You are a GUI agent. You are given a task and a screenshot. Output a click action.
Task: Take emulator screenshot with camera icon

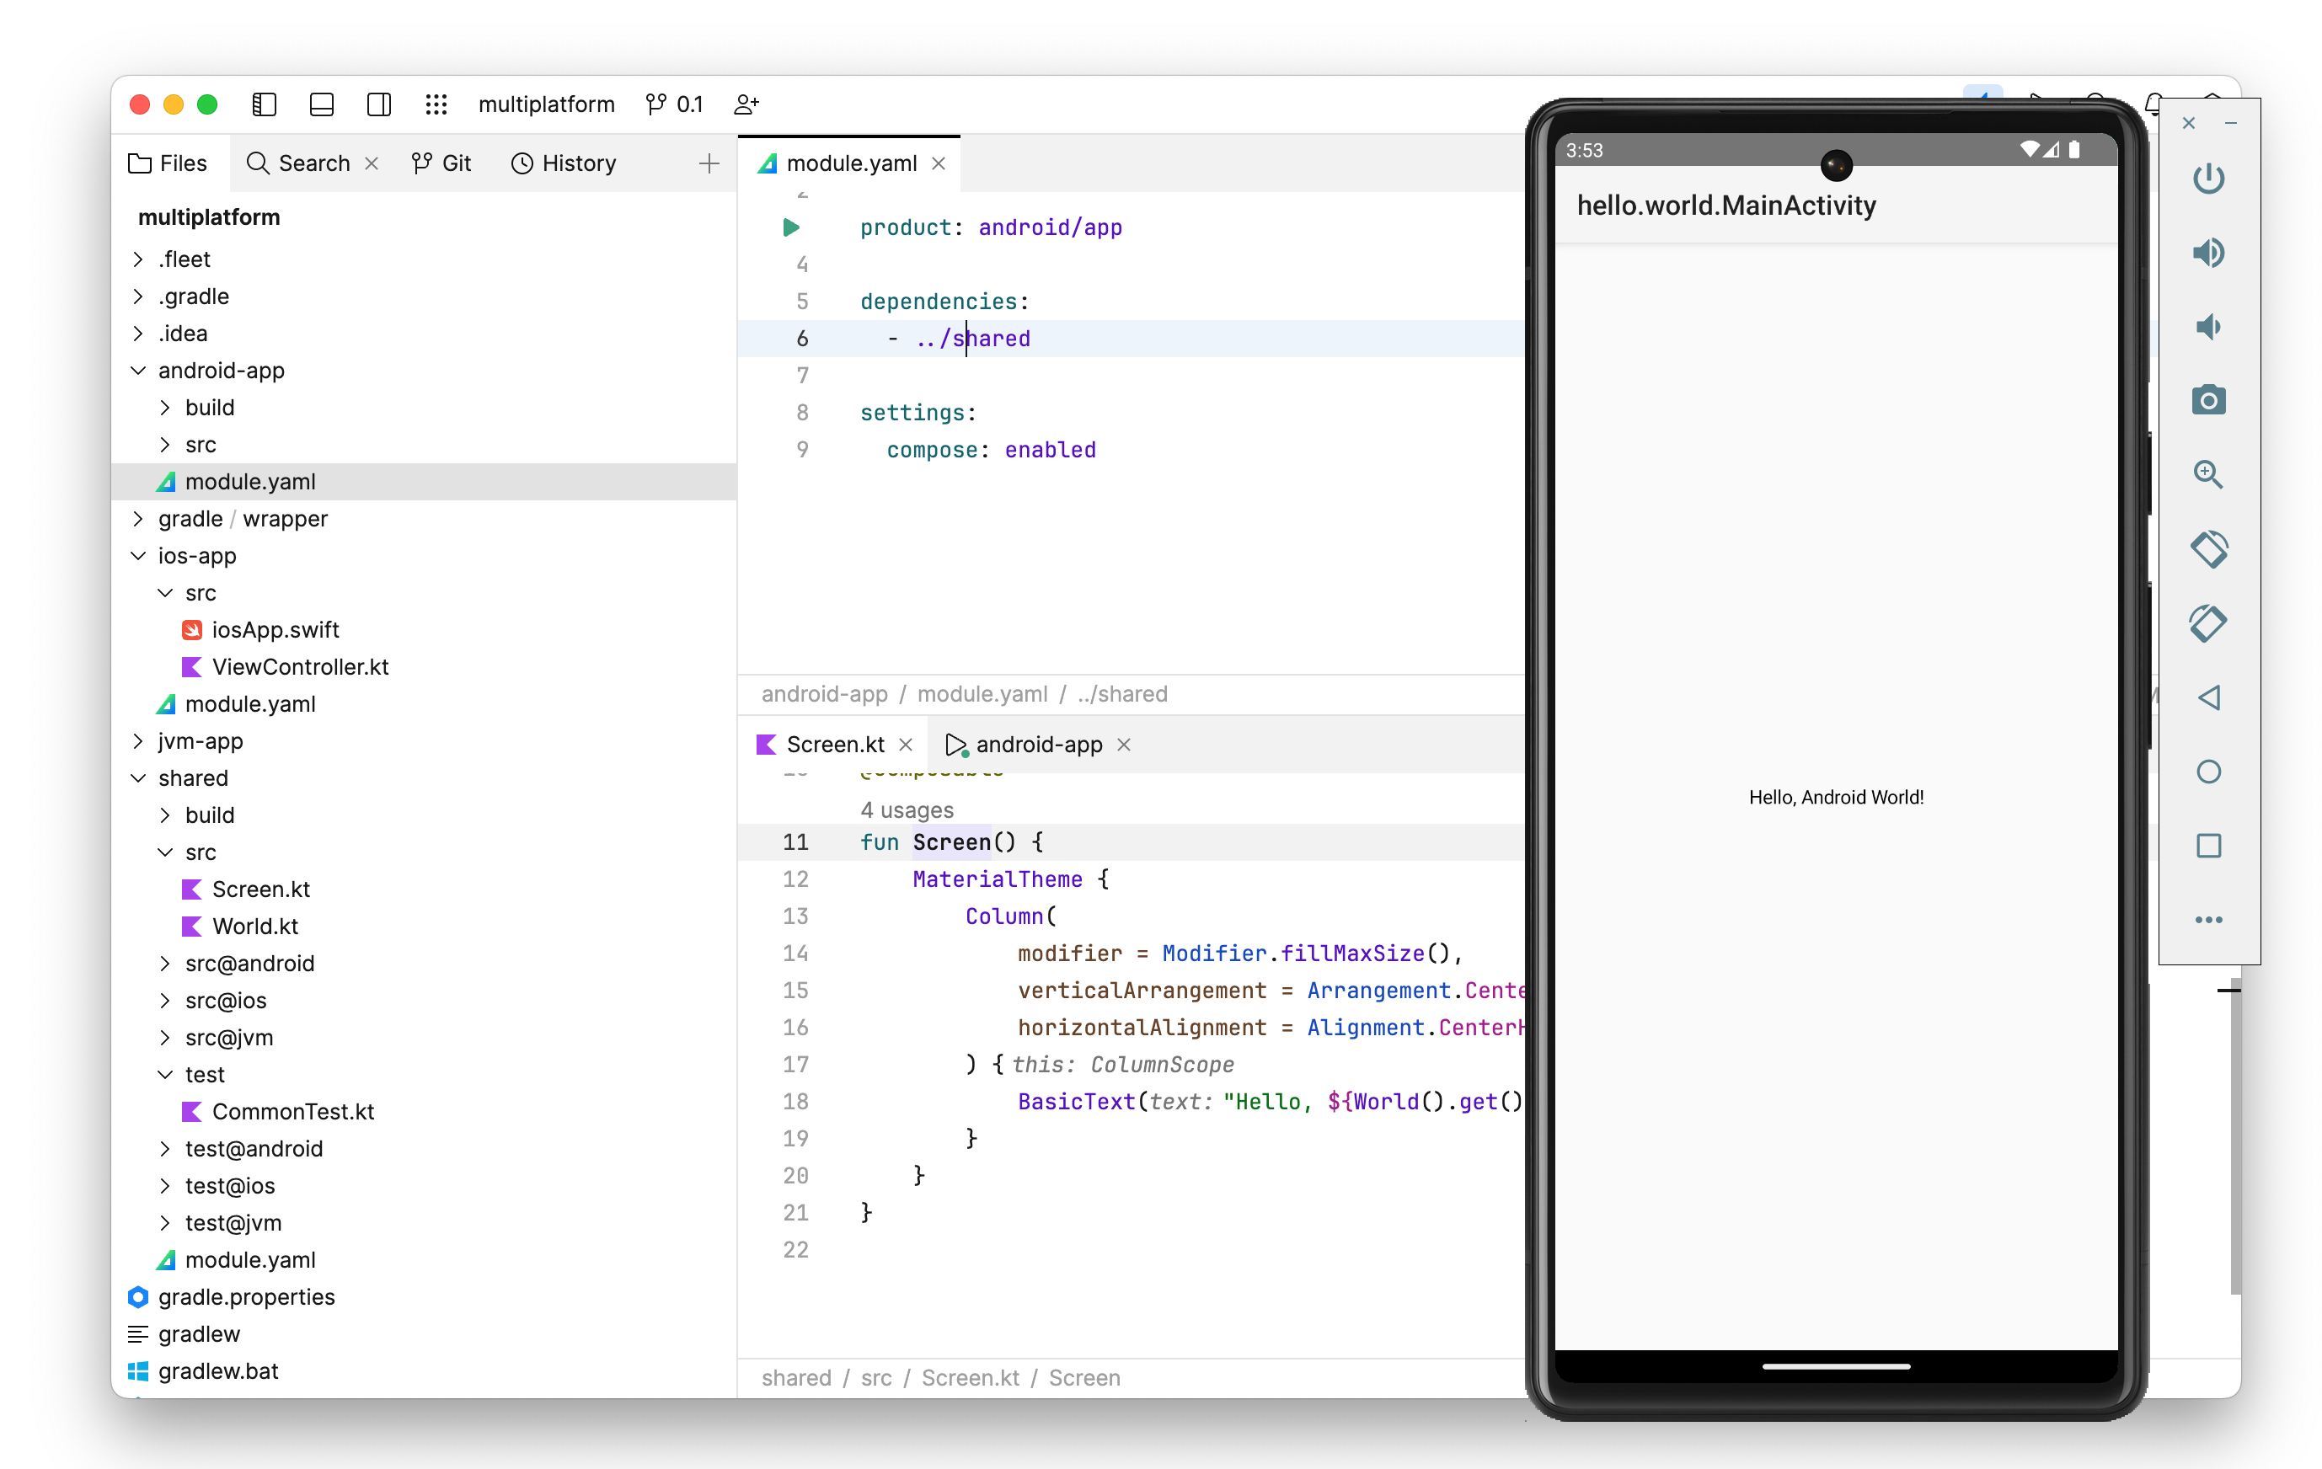click(2207, 400)
